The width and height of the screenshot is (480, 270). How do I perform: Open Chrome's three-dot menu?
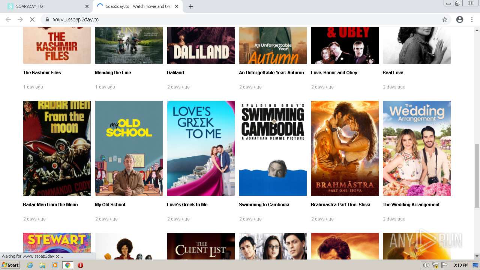tap(472, 19)
